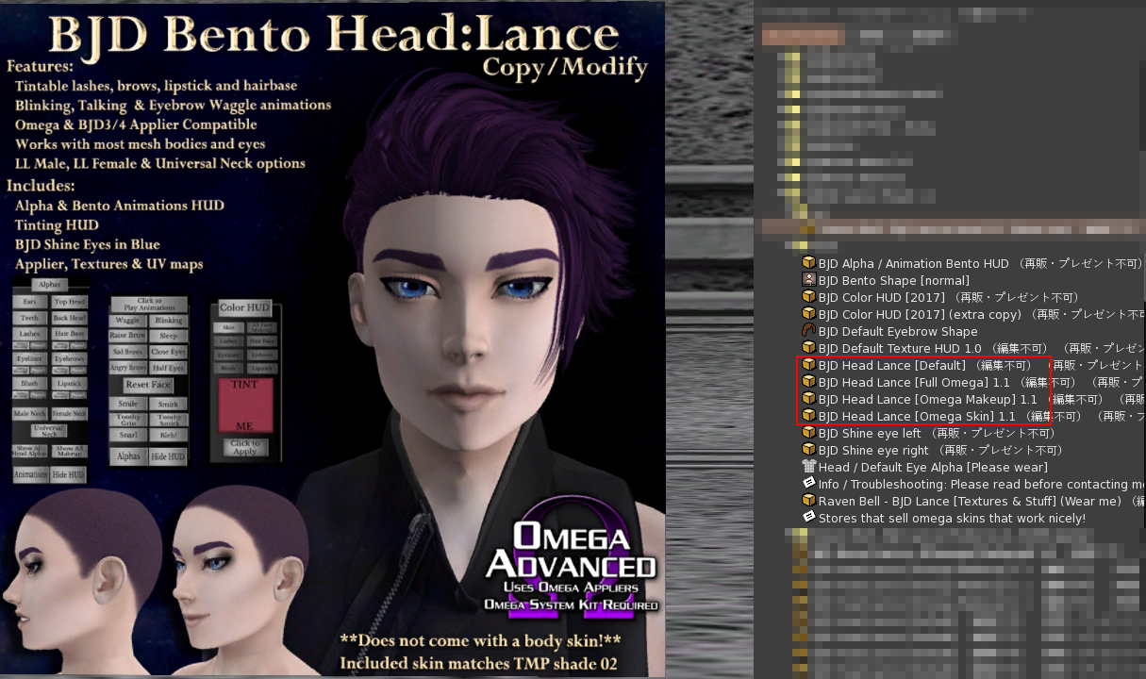Click object icon beside BJD Alpha / Animation Bento HUD

808,263
